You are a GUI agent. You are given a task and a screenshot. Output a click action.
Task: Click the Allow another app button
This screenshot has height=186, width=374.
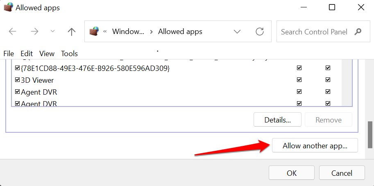click(x=315, y=145)
